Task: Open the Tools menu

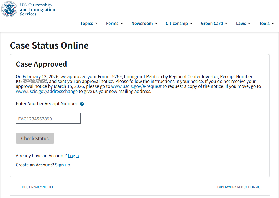Action: pyautogui.click(x=266, y=23)
